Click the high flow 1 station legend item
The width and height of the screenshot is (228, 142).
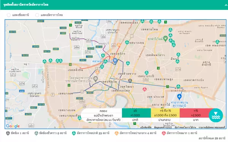coord(180,133)
